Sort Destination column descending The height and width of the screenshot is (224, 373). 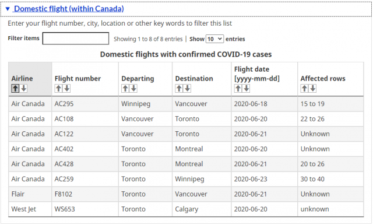[188, 88]
